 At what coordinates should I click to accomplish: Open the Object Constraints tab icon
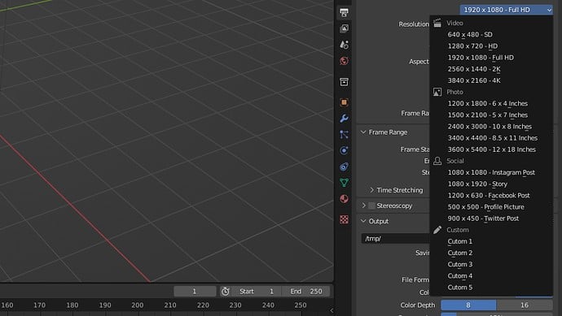point(344,167)
